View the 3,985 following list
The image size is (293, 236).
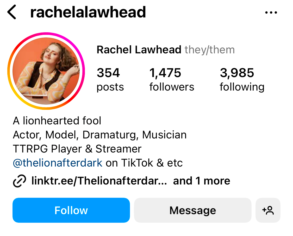pyautogui.click(x=242, y=80)
